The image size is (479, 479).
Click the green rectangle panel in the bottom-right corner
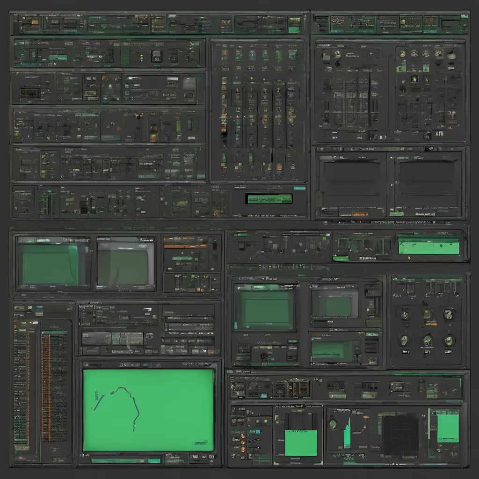[x=448, y=428]
